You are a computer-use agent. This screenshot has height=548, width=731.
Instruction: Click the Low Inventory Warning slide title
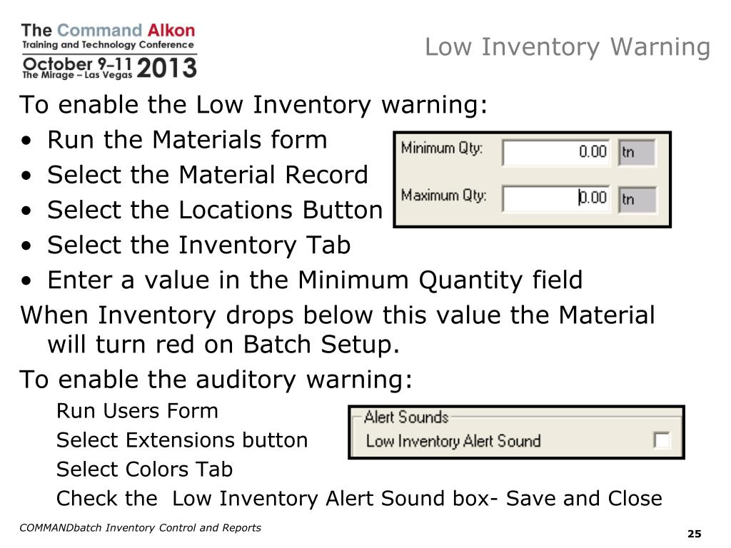[x=568, y=47]
